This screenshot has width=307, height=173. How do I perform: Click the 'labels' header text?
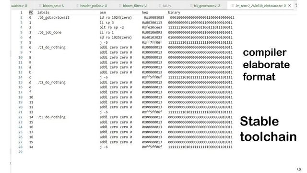[43, 12]
